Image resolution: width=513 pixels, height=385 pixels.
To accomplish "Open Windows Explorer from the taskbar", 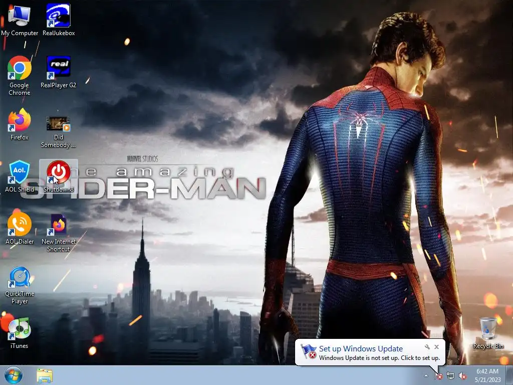I will pos(45,376).
